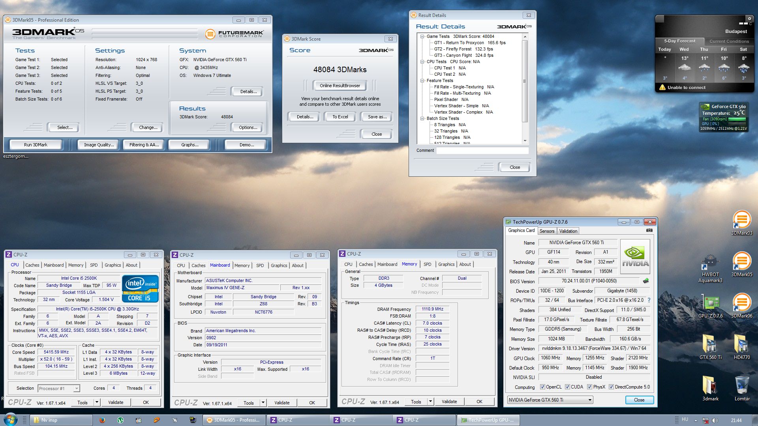Toggle the PhysX checkbox
This screenshot has height=426, width=758.
click(589, 387)
